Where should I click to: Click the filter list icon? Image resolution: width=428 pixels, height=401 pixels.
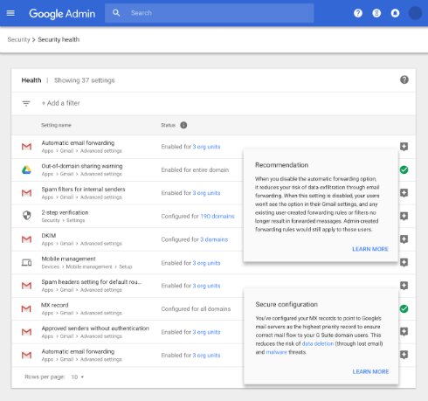[x=26, y=103]
